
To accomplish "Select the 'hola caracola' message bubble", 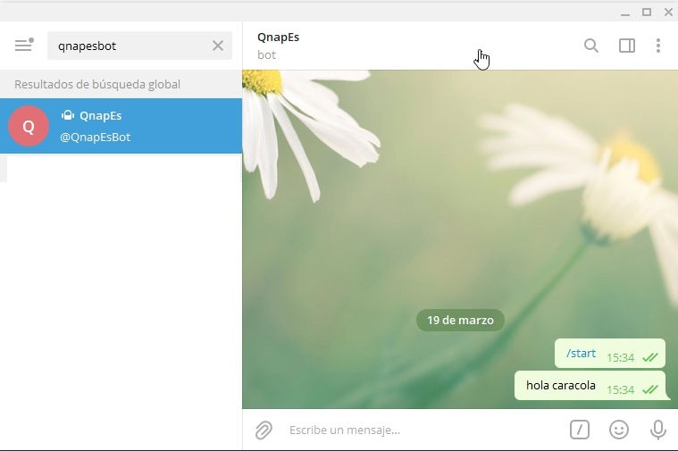I will [561, 386].
